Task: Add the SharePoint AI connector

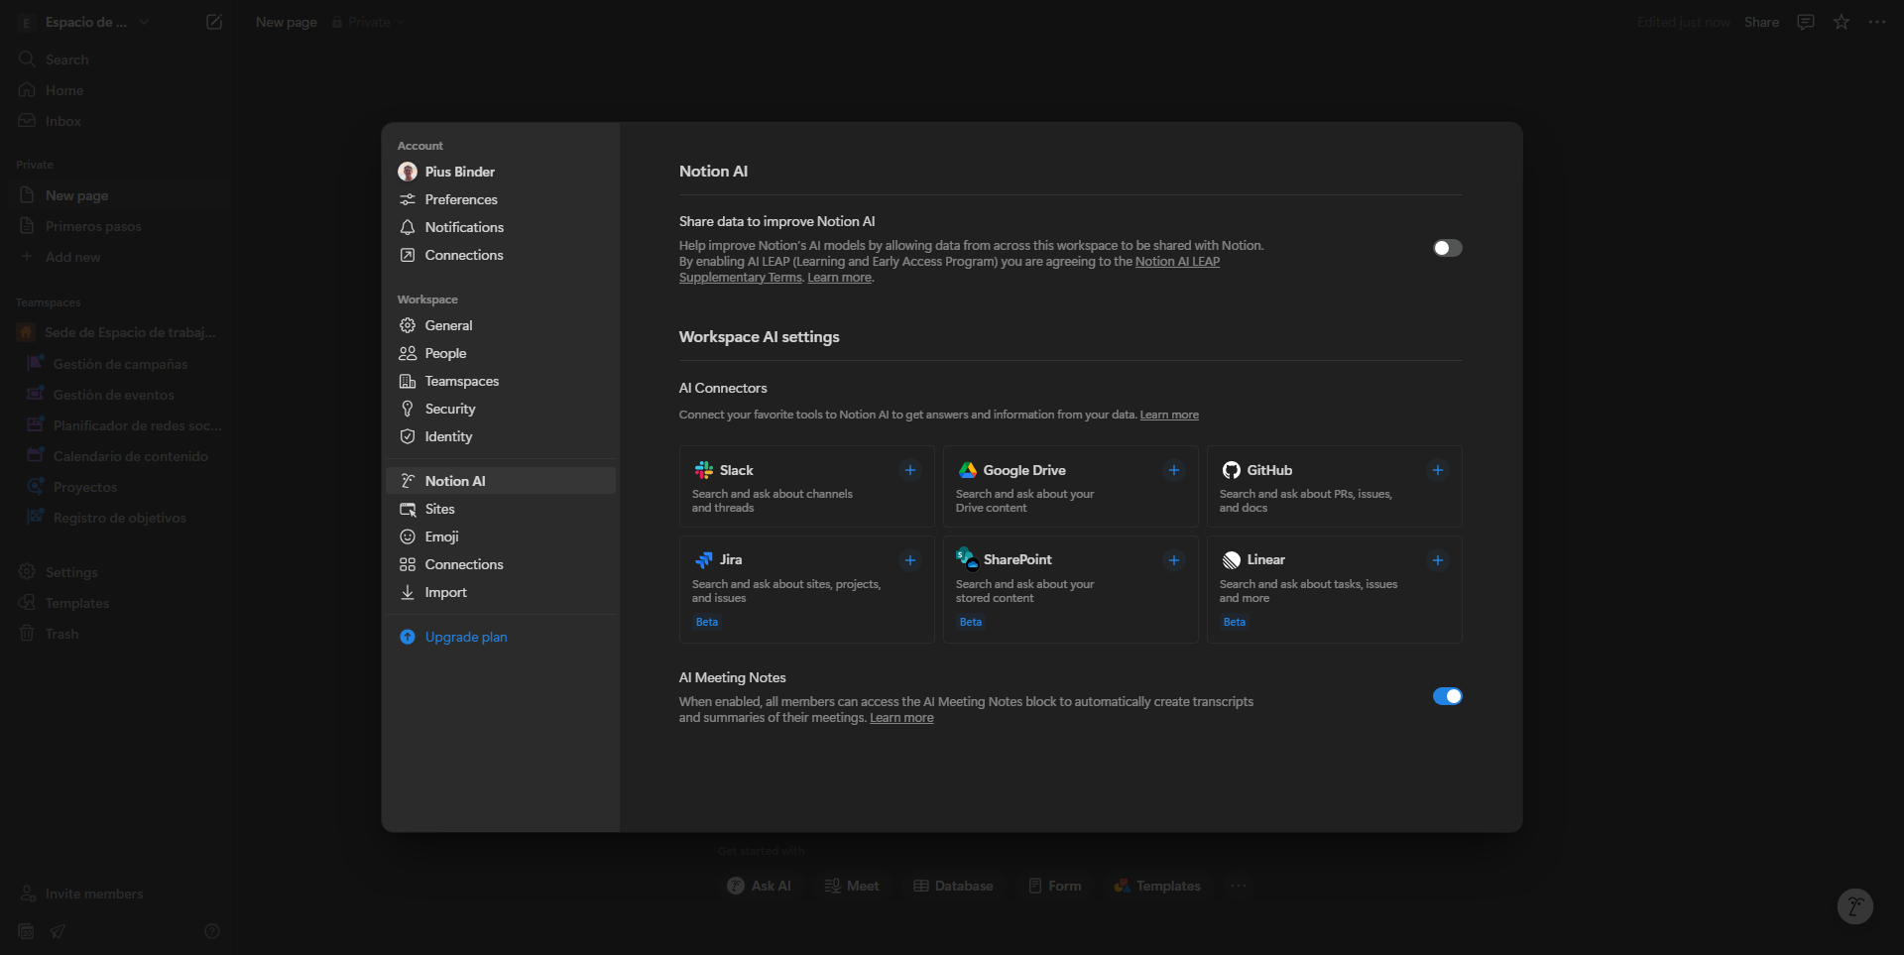Action: [1173, 560]
